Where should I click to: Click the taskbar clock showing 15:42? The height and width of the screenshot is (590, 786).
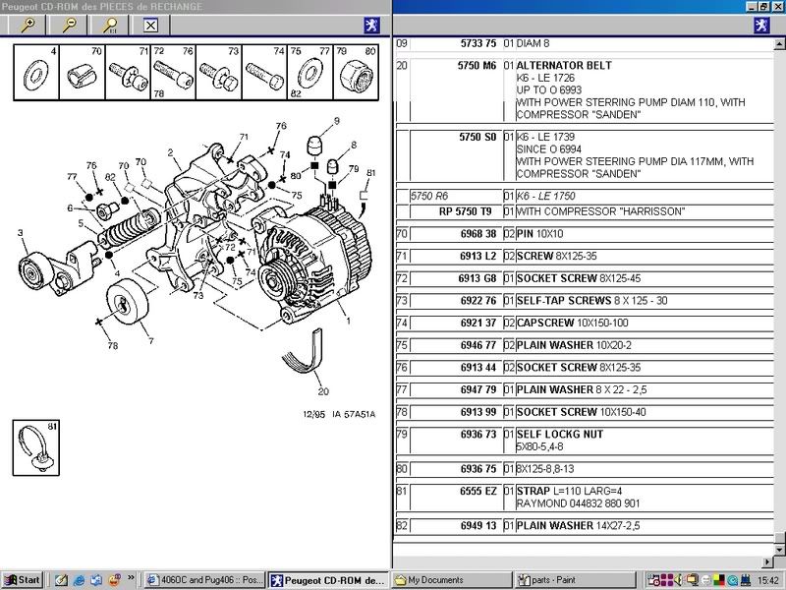(768, 580)
